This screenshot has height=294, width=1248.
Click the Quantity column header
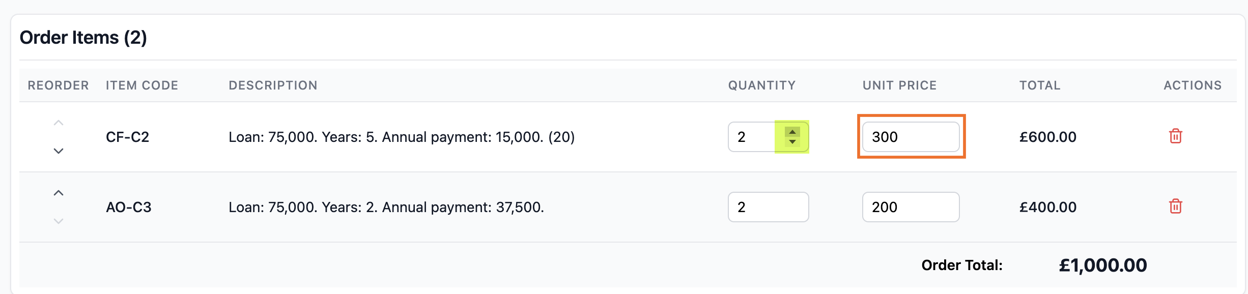761,85
